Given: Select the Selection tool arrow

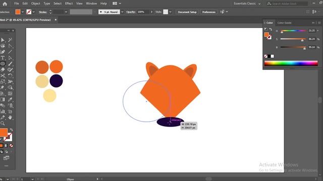Looking at the screenshot, I should pyautogui.click(x=3, y=40).
